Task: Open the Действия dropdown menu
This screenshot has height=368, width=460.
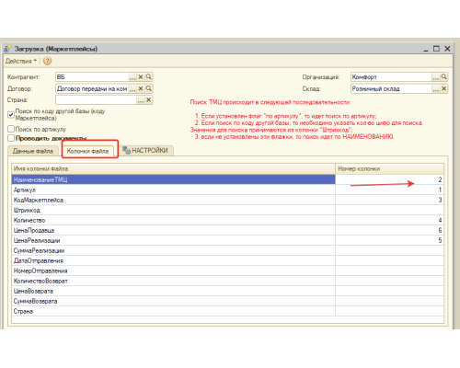Action: pyautogui.click(x=21, y=61)
